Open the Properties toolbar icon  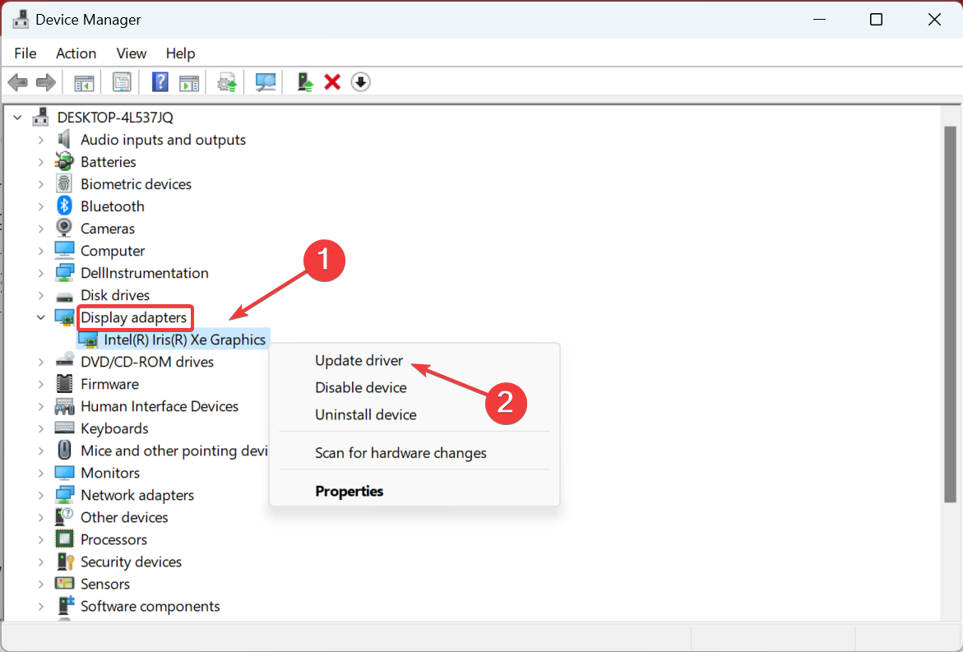[122, 82]
